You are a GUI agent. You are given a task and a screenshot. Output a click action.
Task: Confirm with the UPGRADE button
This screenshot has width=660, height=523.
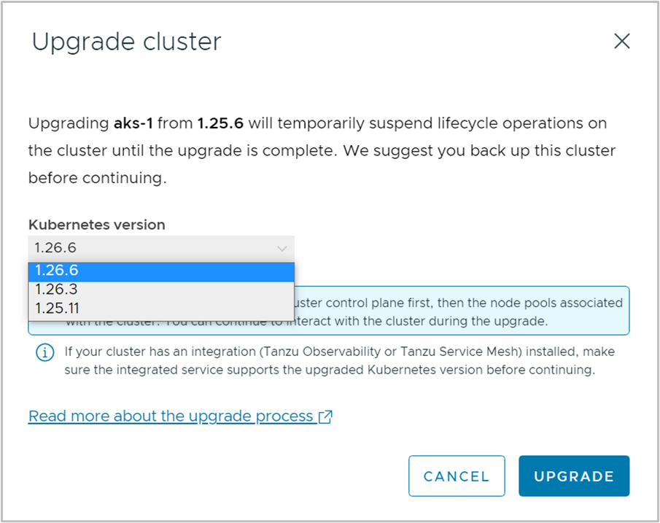pyautogui.click(x=574, y=476)
